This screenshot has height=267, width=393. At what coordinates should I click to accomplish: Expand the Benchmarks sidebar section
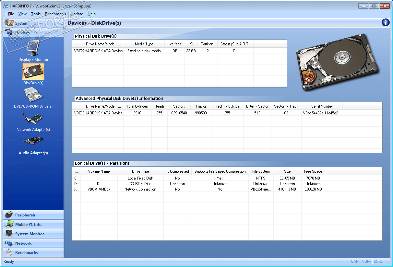(33, 252)
